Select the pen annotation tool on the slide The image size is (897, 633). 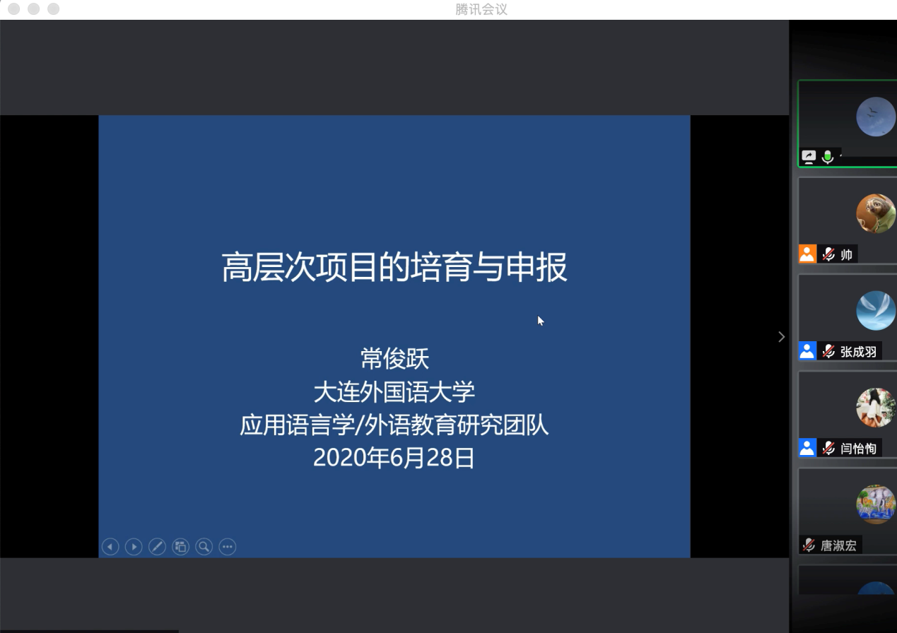click(157, 547)
